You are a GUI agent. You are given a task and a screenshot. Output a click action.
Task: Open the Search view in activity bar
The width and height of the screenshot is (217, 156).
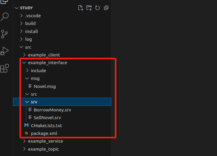(x=4, y=17)
